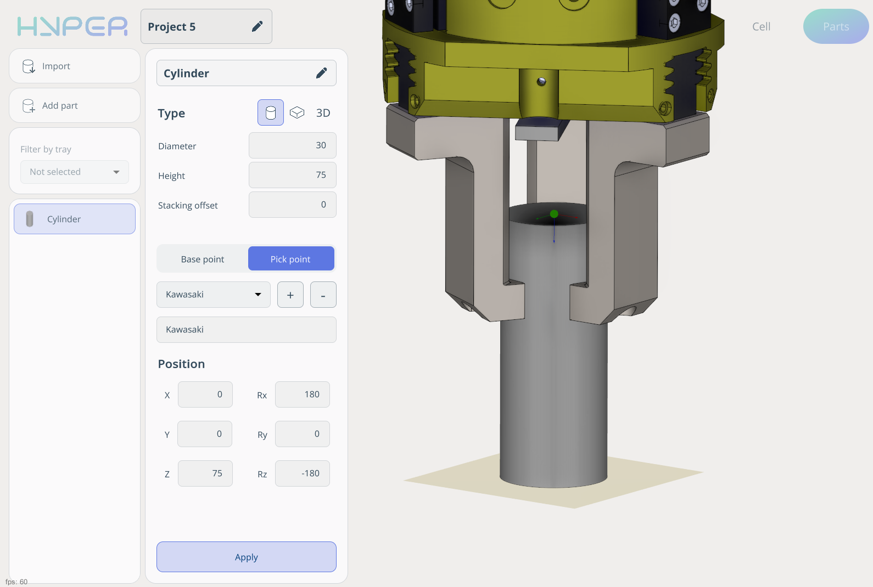This screenshot has height=587, width=873.
Task: Open the Cell tab
Action: click(x=761, y=26)
